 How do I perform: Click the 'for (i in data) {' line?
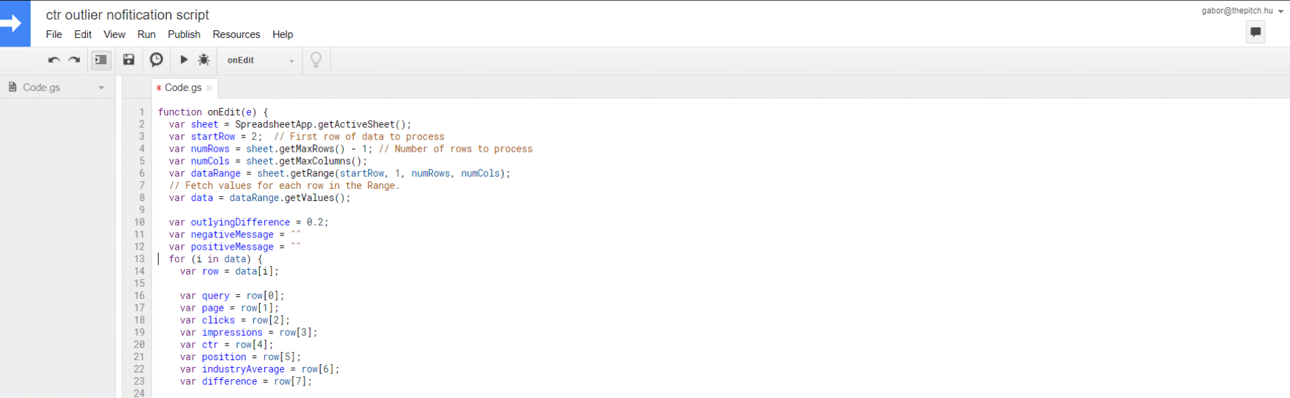pyautogui.click(x=215, y=259)
